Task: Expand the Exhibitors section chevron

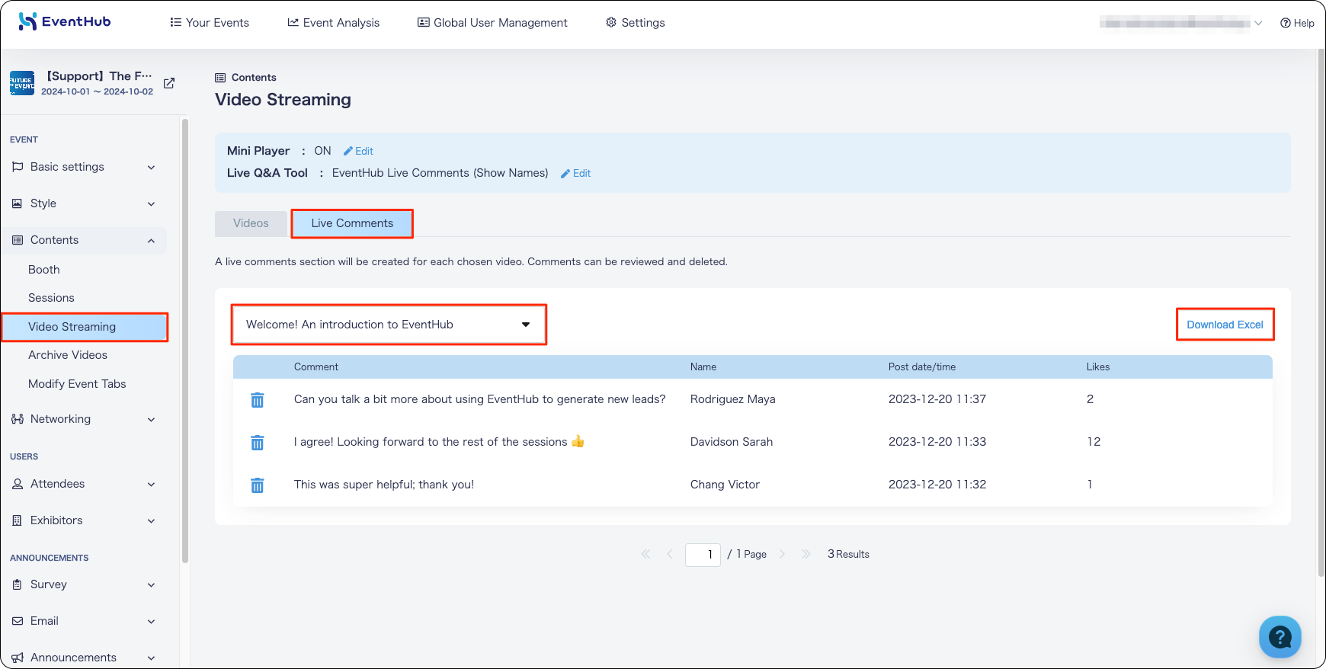Action: click(x=151, y=521)
